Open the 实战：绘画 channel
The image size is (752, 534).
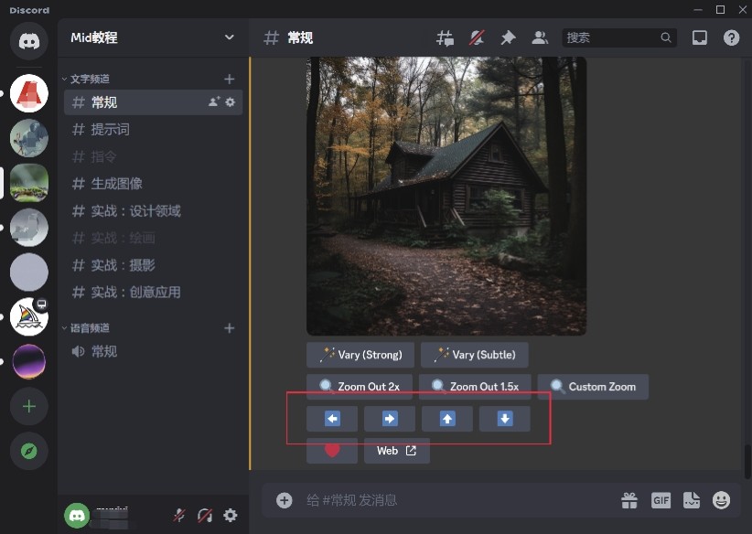click(153, 238)
